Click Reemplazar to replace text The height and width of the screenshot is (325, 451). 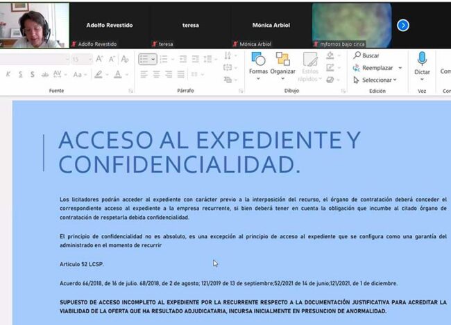(x=373, y=68)
